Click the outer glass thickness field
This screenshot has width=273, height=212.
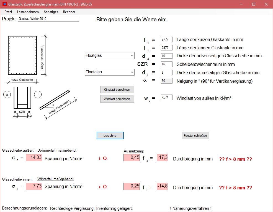point(167,56)
